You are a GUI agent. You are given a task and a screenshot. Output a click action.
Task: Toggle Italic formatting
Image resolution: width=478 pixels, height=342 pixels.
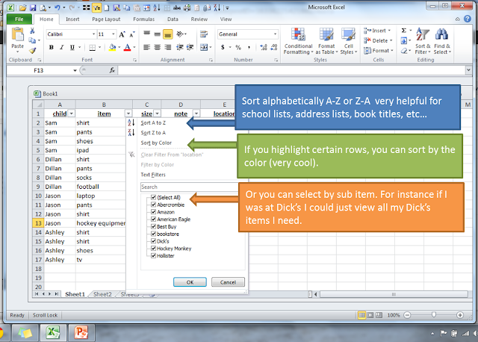(x=61, y=47)
